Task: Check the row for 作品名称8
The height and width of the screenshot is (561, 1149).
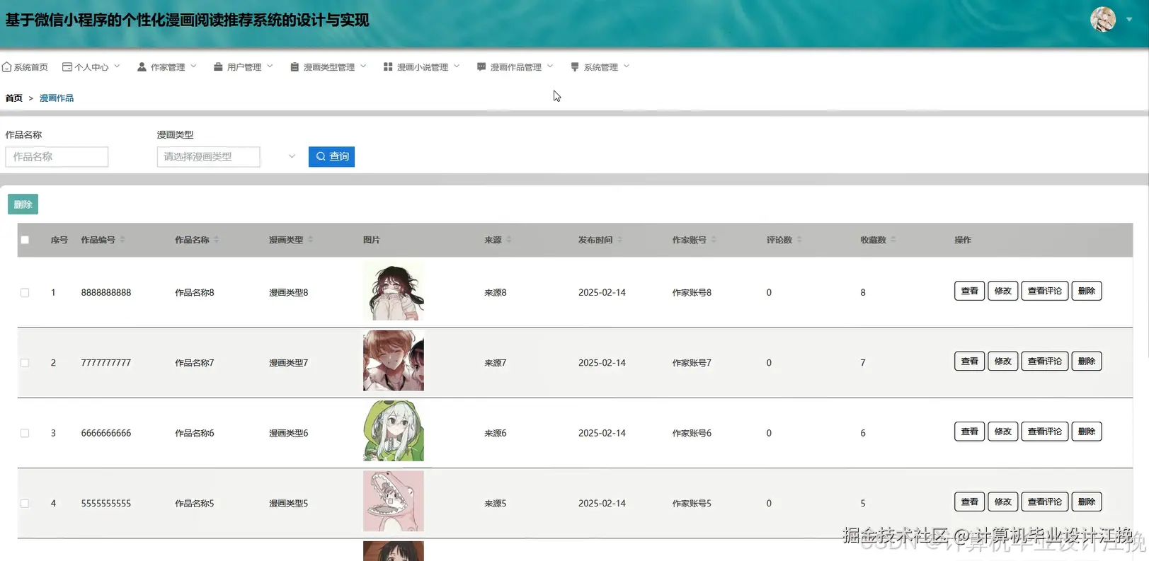Action: tap(25, 292)
